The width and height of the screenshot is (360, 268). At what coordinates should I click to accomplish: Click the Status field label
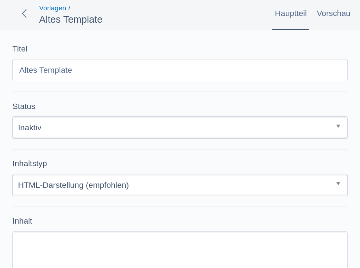[x=24, y=106]
